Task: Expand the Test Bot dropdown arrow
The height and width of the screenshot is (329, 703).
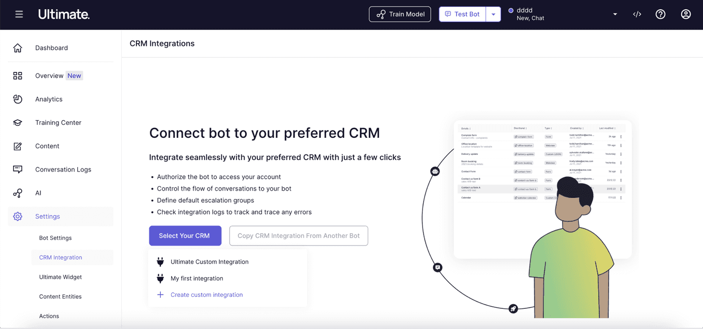Action: (x=494, y=15)
